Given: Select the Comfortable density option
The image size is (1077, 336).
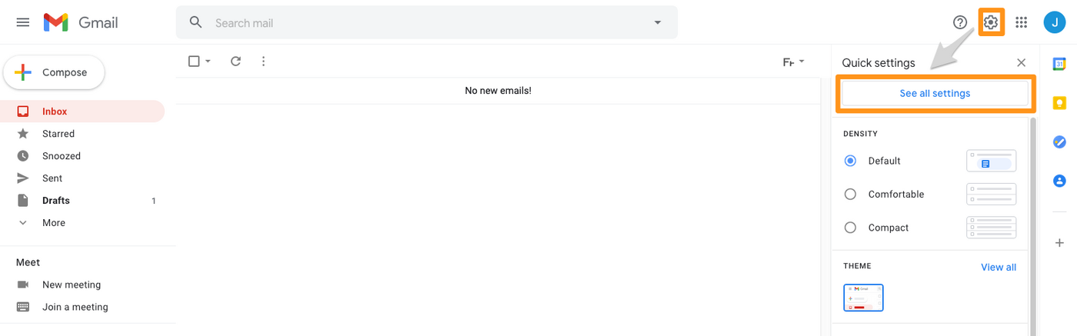Looking at the screenshot, I should pyautogui.click(x=850, y=195).
